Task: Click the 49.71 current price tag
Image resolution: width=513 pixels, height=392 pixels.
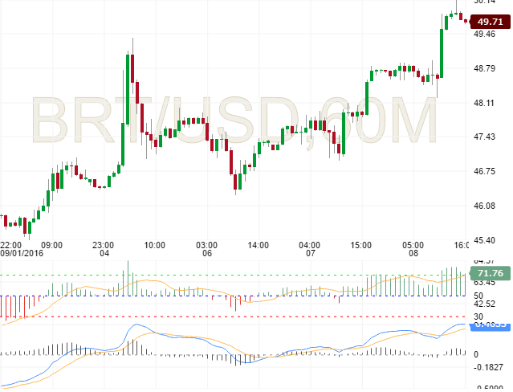Action: (491, 22)
